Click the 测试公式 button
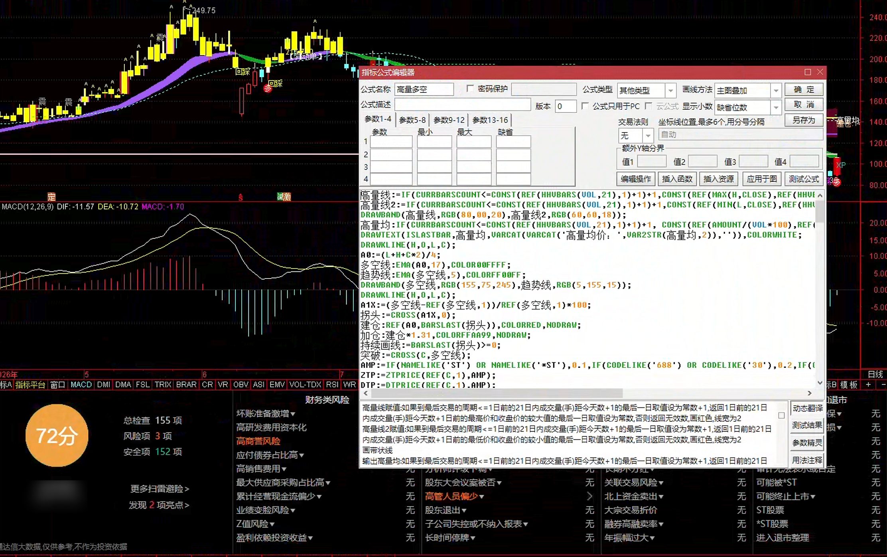The height and width of the screenshot is (557, 887). click(804, 179)
